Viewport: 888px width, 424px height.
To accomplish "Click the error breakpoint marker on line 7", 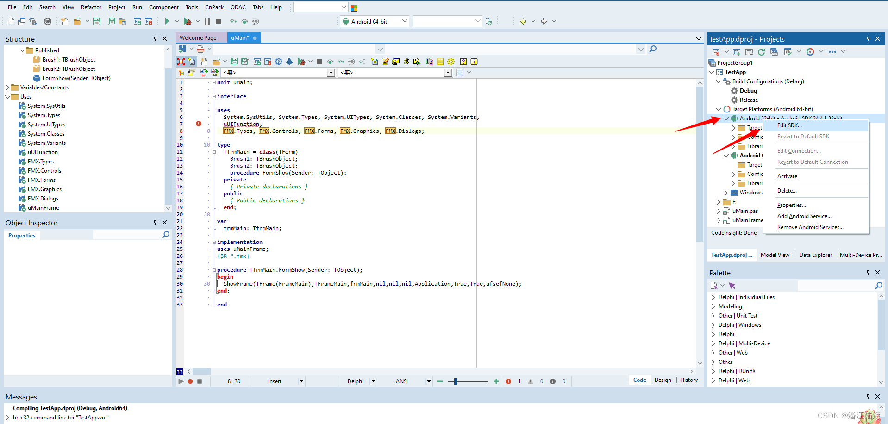I will pyautogui.click(x=199, y=124).
